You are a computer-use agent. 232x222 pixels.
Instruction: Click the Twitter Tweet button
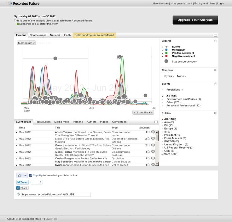[x=22, y=182]
